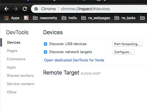Image resolution: width=147 pixels, height=108 pixels.
Task: Uncheck Discover USB devices
Action: tap(45, 44)
